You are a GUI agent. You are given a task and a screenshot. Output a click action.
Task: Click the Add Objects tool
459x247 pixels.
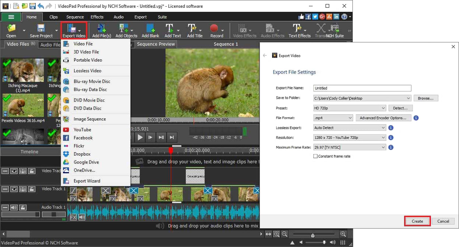click(x=126, y=30)
